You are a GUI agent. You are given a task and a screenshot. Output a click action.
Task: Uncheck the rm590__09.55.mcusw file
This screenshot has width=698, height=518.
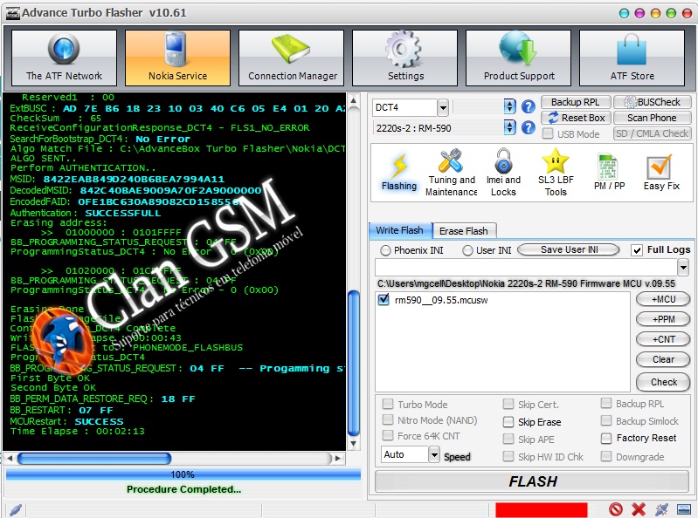pyautogui.click(x=384, y=299)
